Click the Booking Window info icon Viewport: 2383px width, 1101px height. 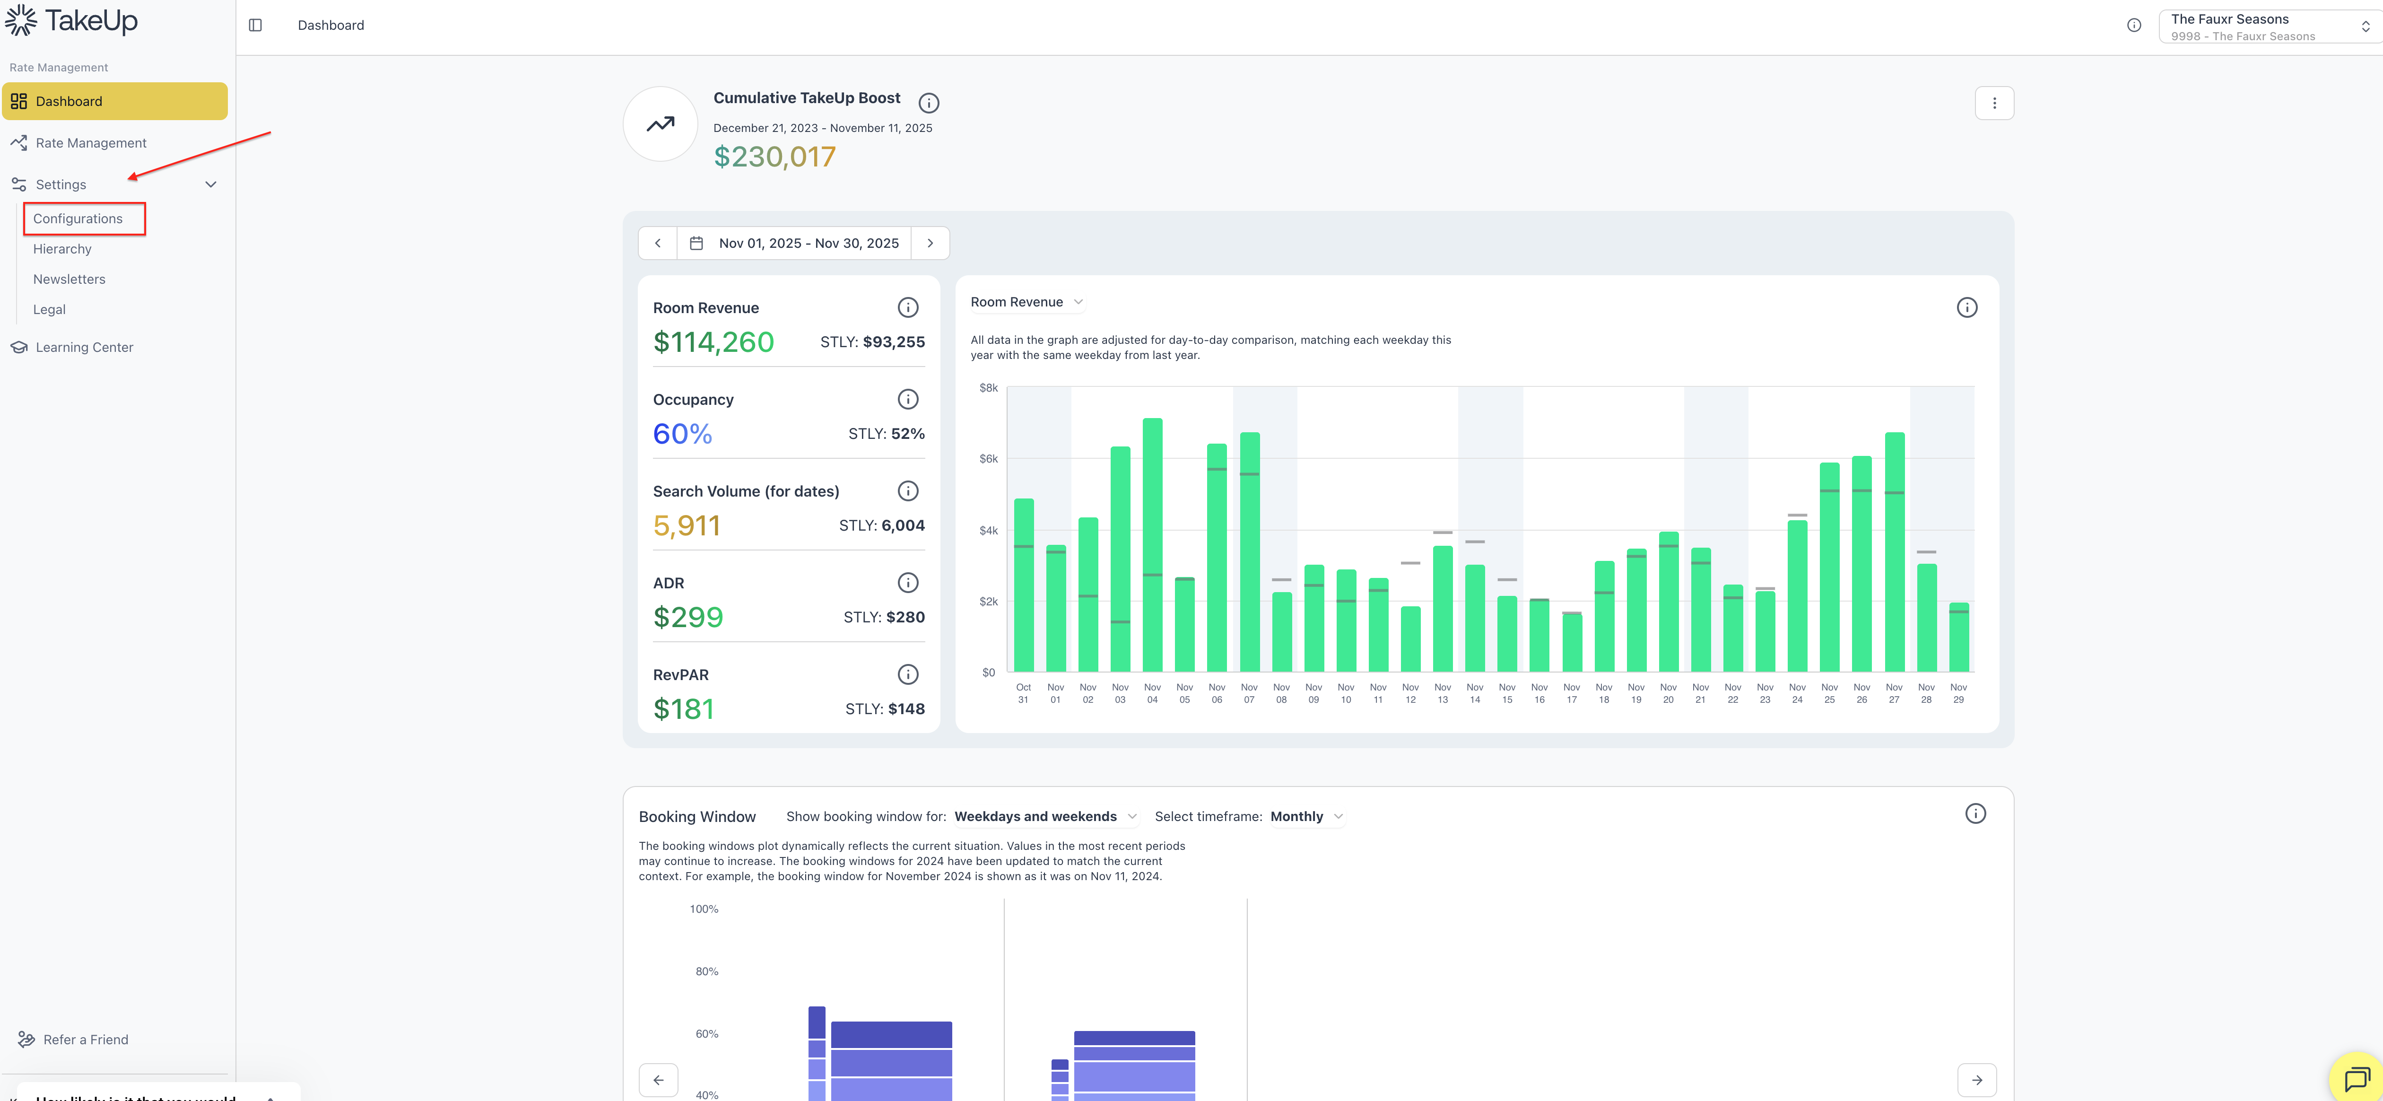point(1975,814)
